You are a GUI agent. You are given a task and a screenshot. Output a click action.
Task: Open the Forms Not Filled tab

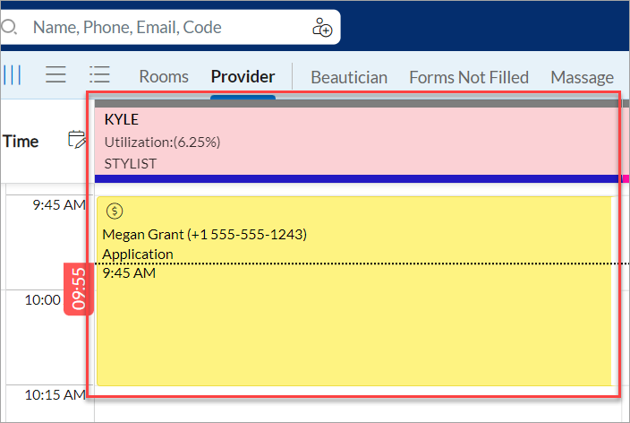click(x=469, y=77)
